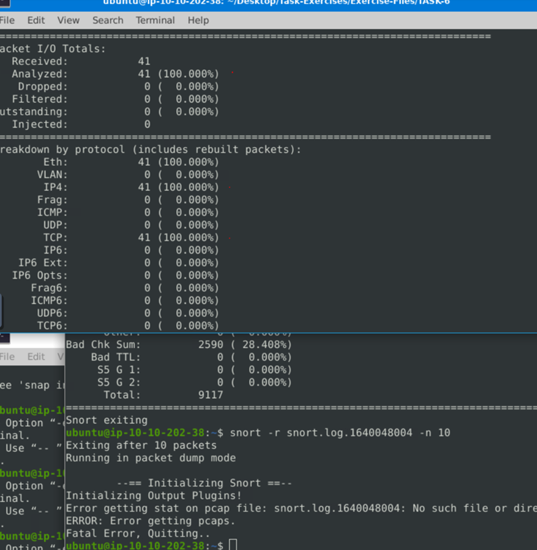The width and height of the screenshot is (537, 550).
Task: Open the File menu in the top terminal
Action: pos(7,20)
